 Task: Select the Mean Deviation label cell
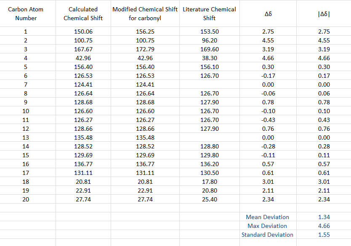tap(267, 217)
